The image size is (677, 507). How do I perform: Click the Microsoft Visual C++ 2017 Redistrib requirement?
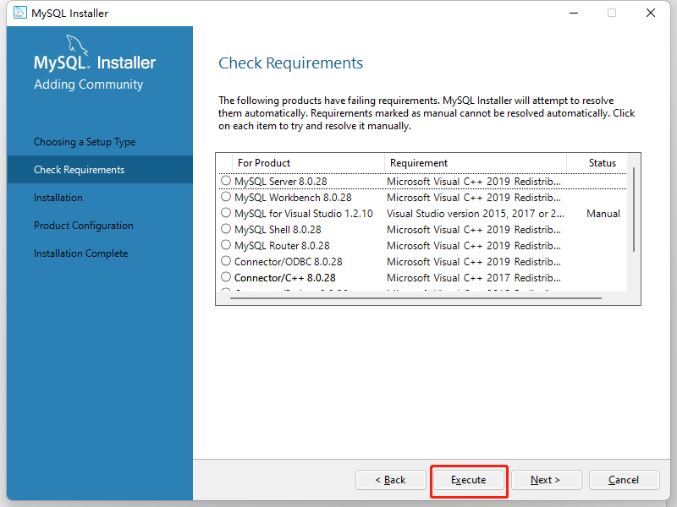pyautogui.click(x=474, y=278)
